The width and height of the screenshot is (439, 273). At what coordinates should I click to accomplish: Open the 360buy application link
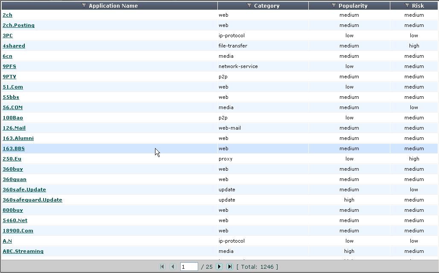point(13,169)
